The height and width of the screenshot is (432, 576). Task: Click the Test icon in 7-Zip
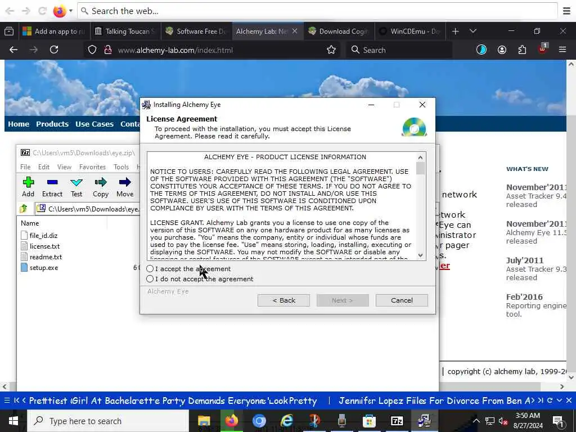76,187
